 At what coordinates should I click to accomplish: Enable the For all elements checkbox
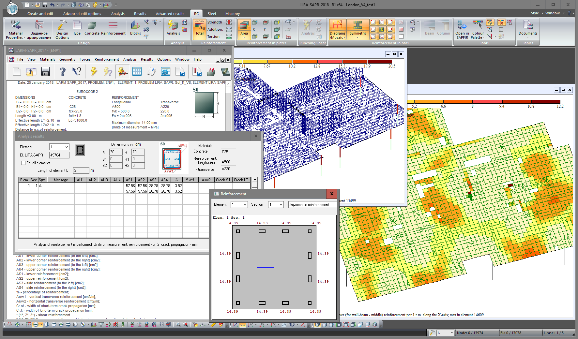(x=23, y=163)
